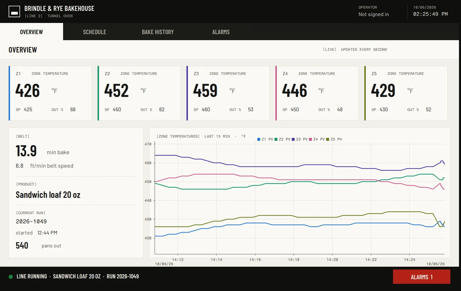
Task: Click the current run number 2026-1049
Action: 31,222
